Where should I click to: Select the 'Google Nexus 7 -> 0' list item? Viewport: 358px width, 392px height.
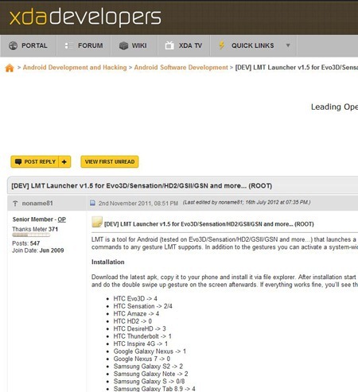point(142,359)
